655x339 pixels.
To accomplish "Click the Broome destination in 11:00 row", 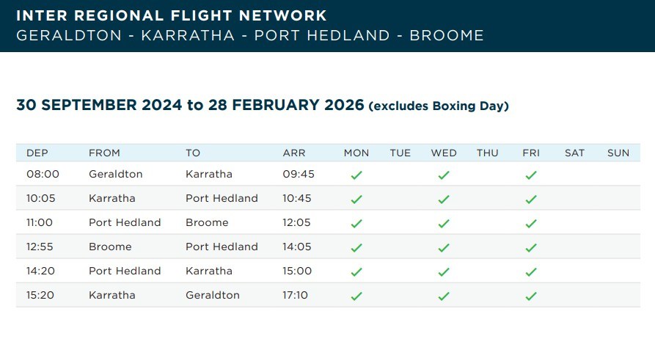I will coord(207,222).
